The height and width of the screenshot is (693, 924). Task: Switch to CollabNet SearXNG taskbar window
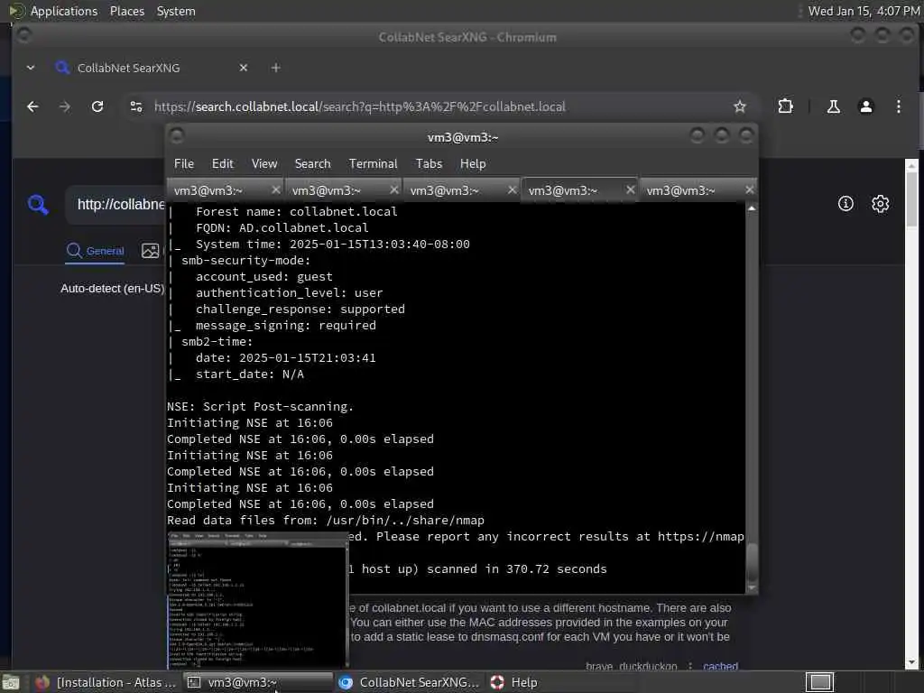(409, 682)
